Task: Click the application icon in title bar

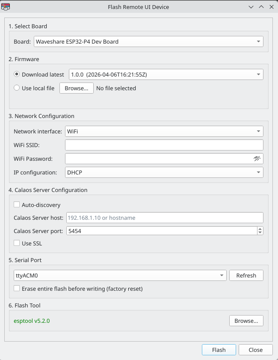Action: pos(6,7)
